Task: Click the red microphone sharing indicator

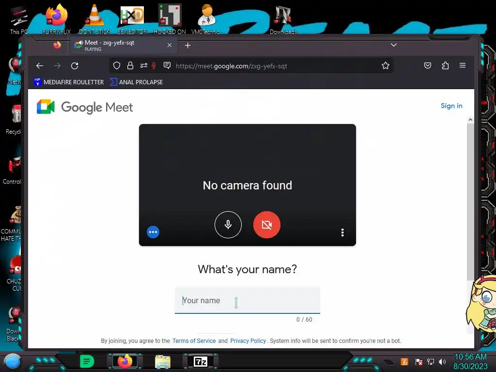Action: tap(154, 65)
